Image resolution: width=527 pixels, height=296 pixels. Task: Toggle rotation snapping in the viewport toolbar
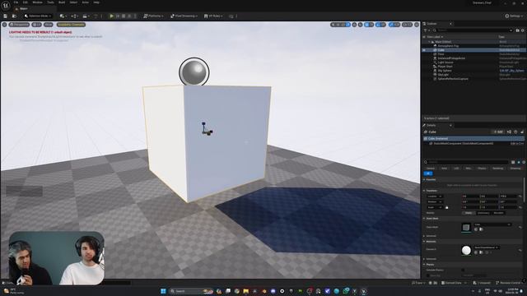378,25
